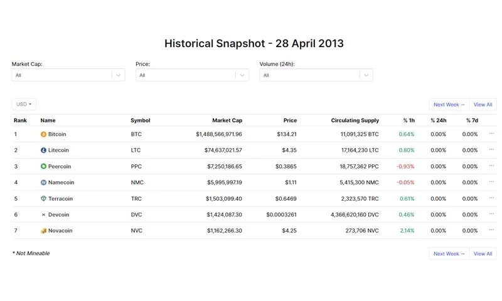
Task: Click the Namecoin coin icon
Action: click(43, 182)
